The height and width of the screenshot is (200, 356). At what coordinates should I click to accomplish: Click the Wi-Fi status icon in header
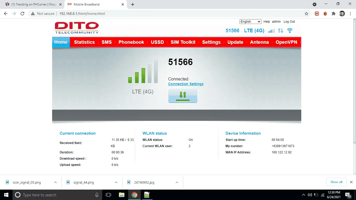pos(290,30)
